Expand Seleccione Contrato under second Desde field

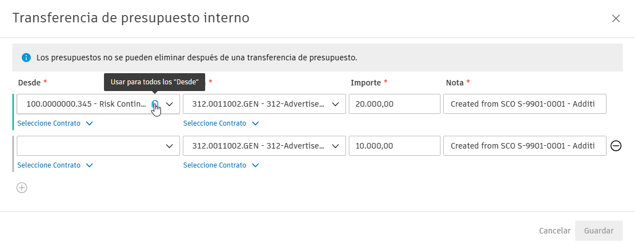(55, 165)
